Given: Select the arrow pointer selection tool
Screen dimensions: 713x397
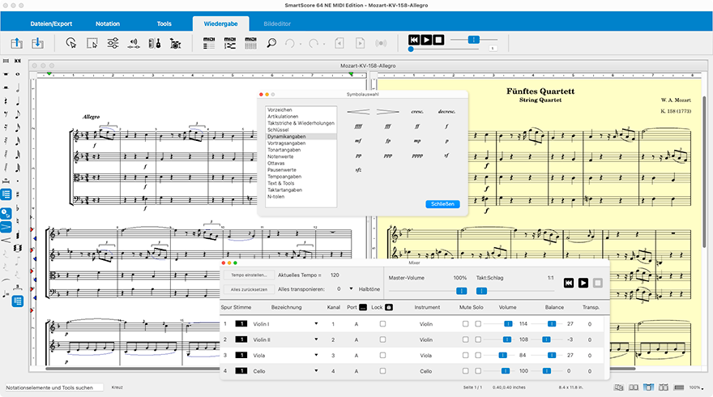Looking at the screenshot, I should (x=70, y=43).
